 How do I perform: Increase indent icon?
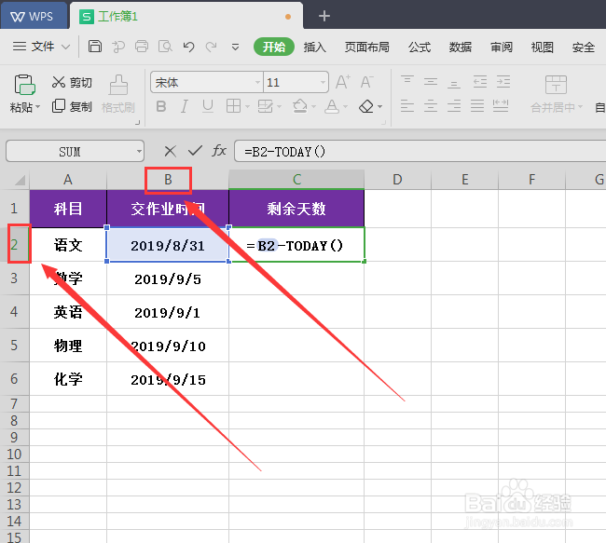pyautogui.click(x=503, y=82)
